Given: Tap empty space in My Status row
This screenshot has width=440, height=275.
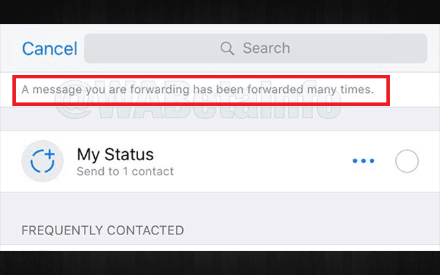Looking at the screenshot, I should point(261,162).
